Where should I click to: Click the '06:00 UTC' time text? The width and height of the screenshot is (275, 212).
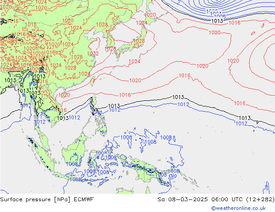coord(227,199)
